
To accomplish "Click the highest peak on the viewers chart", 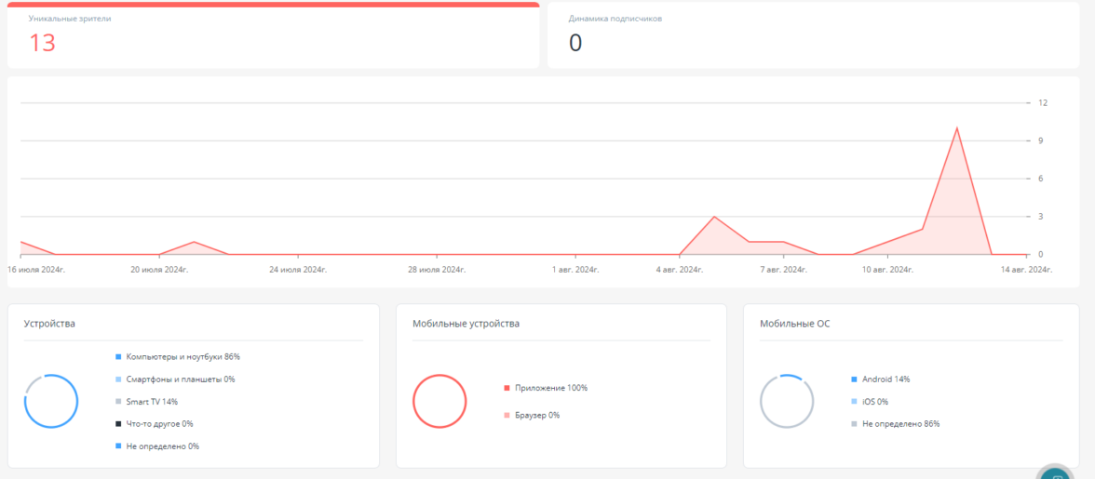I will point(956,128).
